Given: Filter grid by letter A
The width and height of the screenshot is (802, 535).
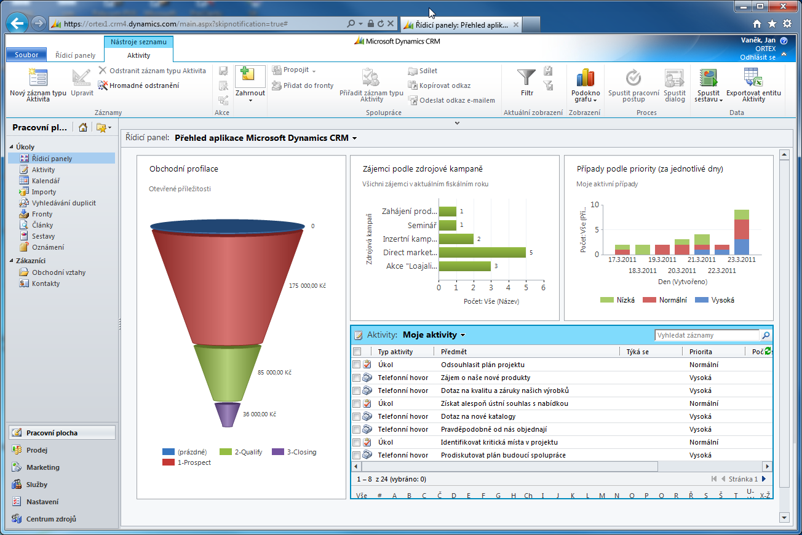Looking at the screenshot, I should pyautogui.click(x=394, y=495).
